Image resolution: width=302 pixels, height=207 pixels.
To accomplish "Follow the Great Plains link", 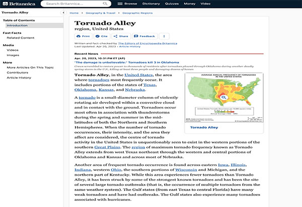I will [107, 147].
